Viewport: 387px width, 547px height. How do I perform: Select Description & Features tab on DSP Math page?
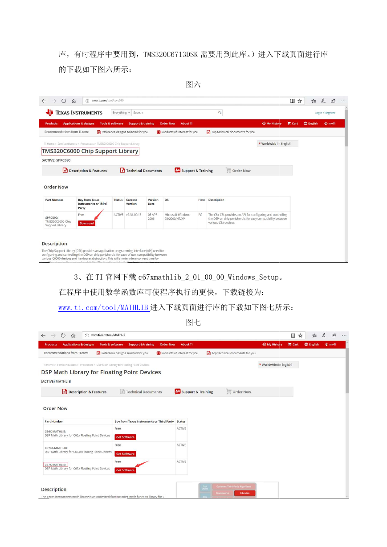click(84, 392)
